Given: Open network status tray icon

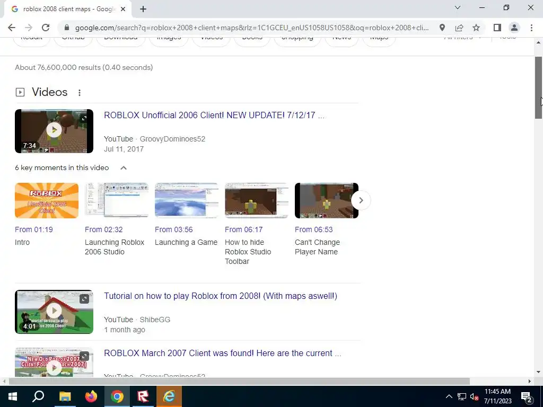Looking at the screenshot, I should coord(462,396).
